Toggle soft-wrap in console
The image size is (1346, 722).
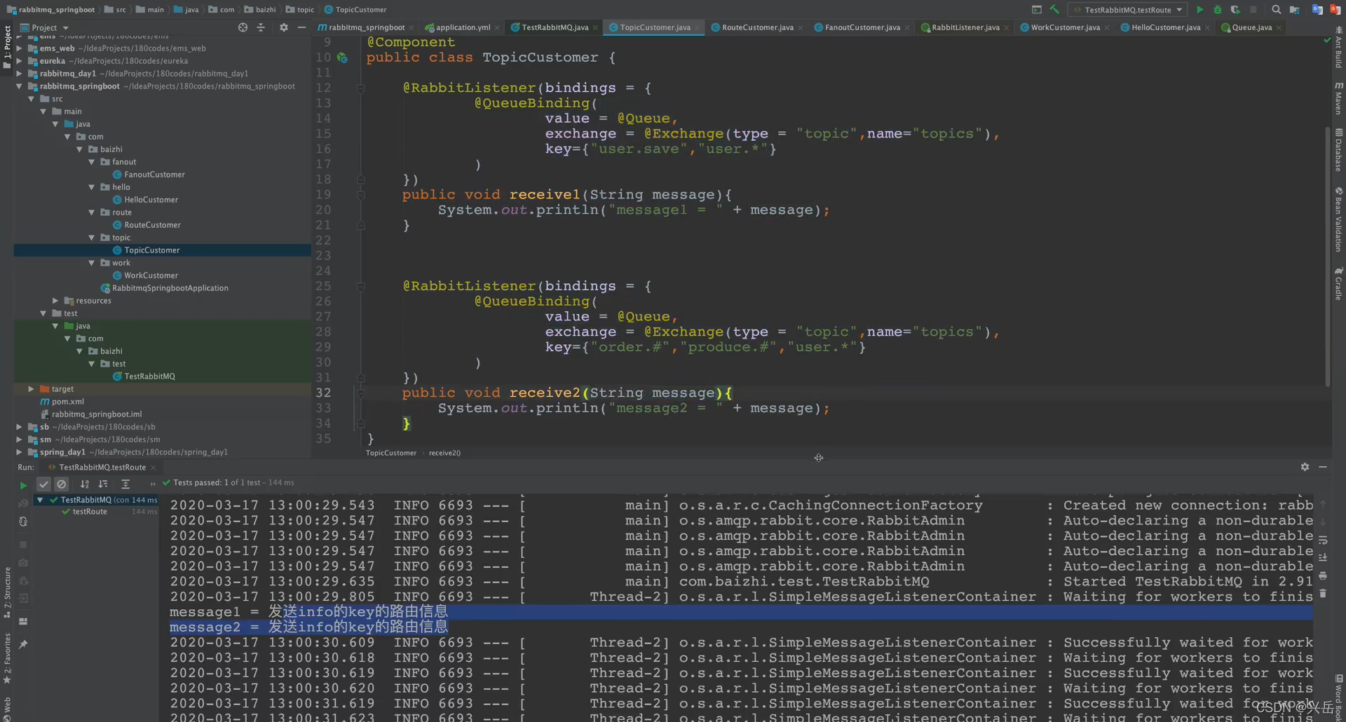(x=1323, y=540)
